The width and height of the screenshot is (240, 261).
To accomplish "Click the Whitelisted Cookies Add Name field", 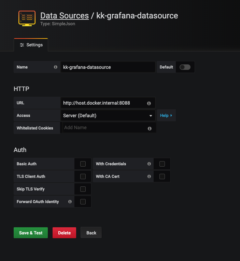I will (x=109, y=128).
